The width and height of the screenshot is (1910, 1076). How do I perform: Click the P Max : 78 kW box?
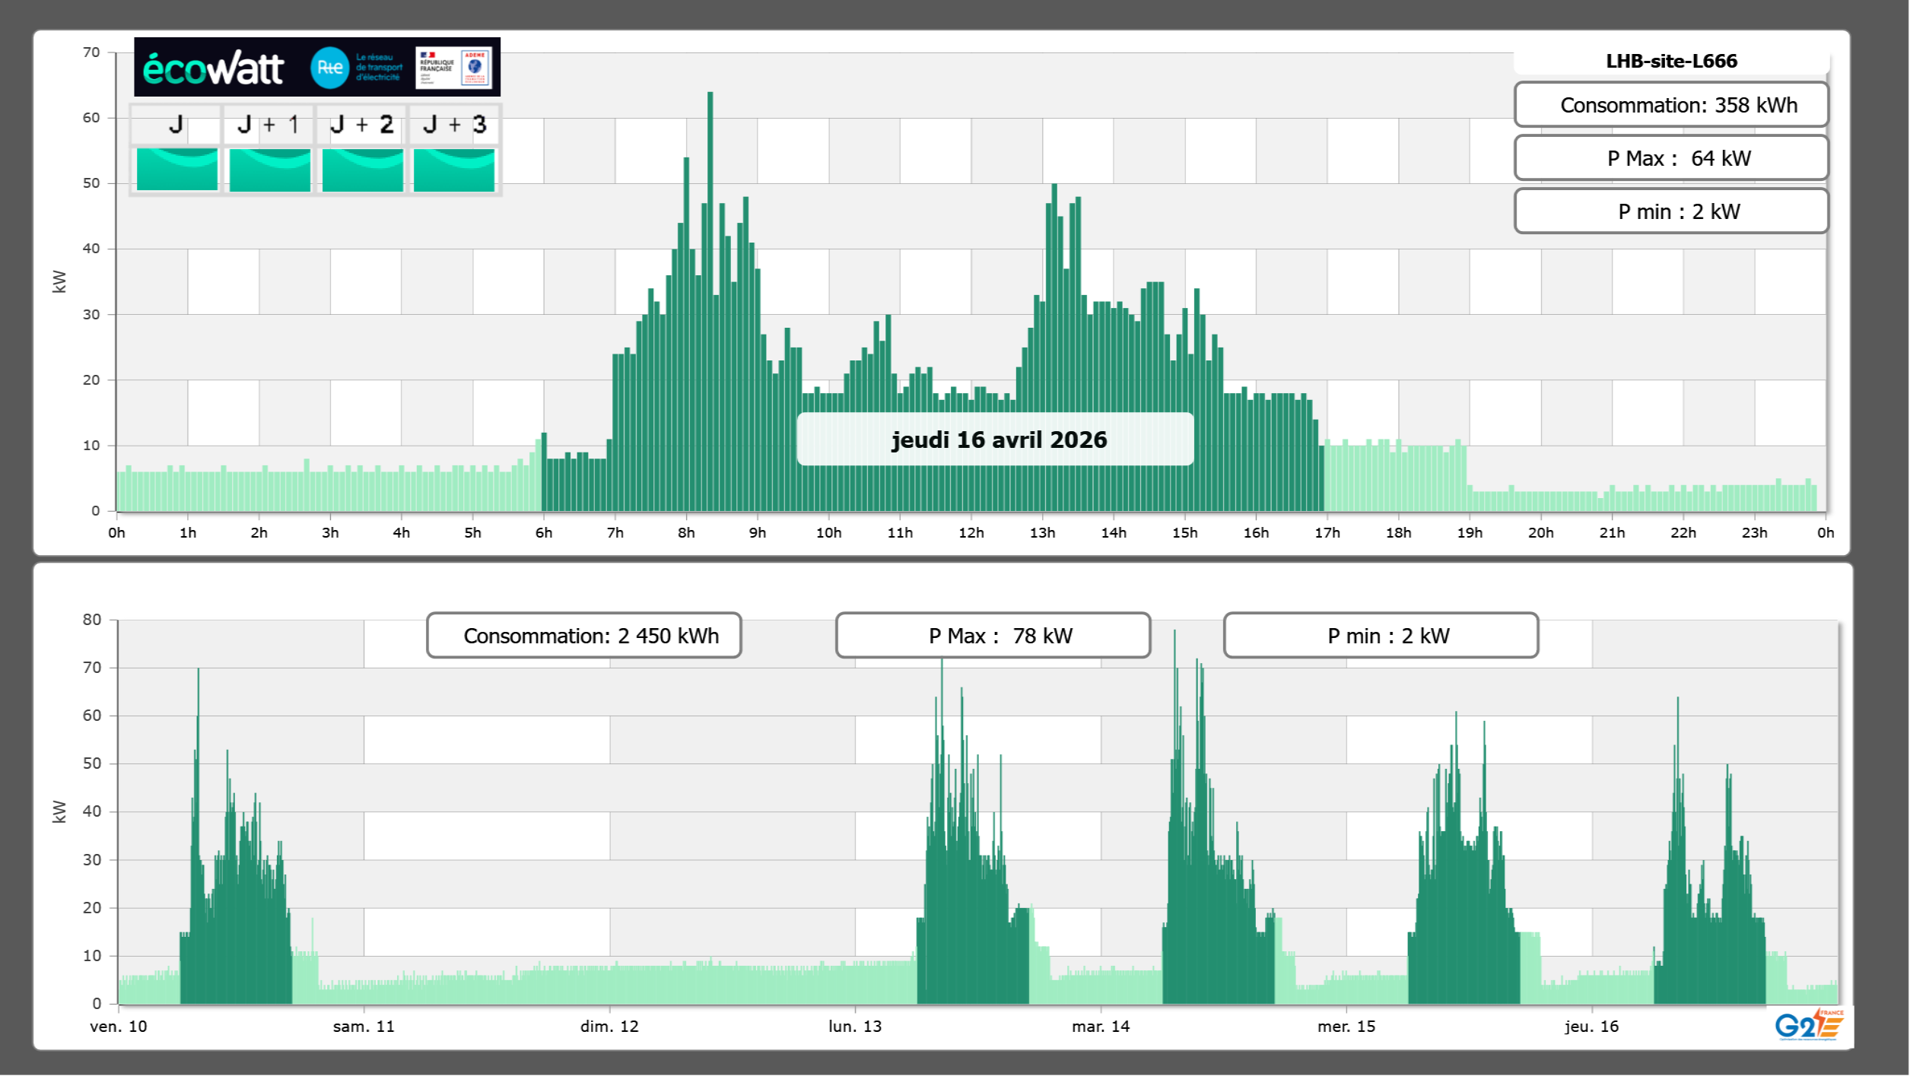point(993,636)
